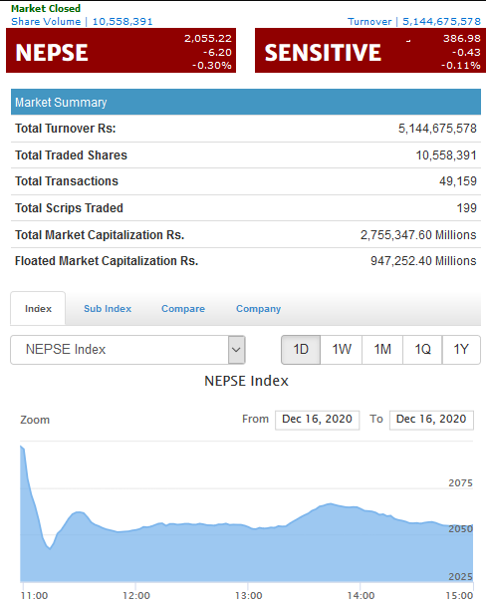Choose the 1M range button
This screenshot has height=606, width=486.
click(382, 350)
